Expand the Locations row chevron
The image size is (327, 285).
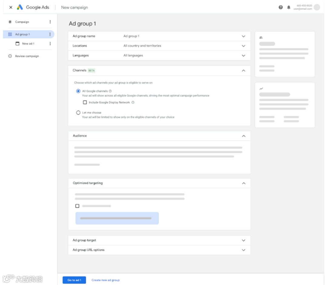(243, 46)
